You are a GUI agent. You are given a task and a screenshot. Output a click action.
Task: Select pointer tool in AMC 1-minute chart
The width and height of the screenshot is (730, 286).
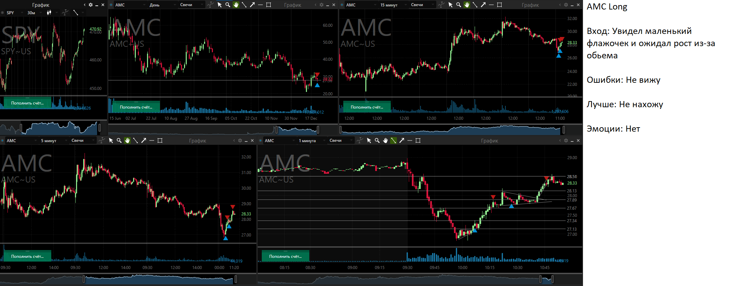point(369,140)
